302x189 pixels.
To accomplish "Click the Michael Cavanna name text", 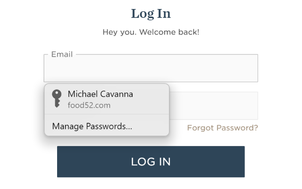I will [101, 94].
